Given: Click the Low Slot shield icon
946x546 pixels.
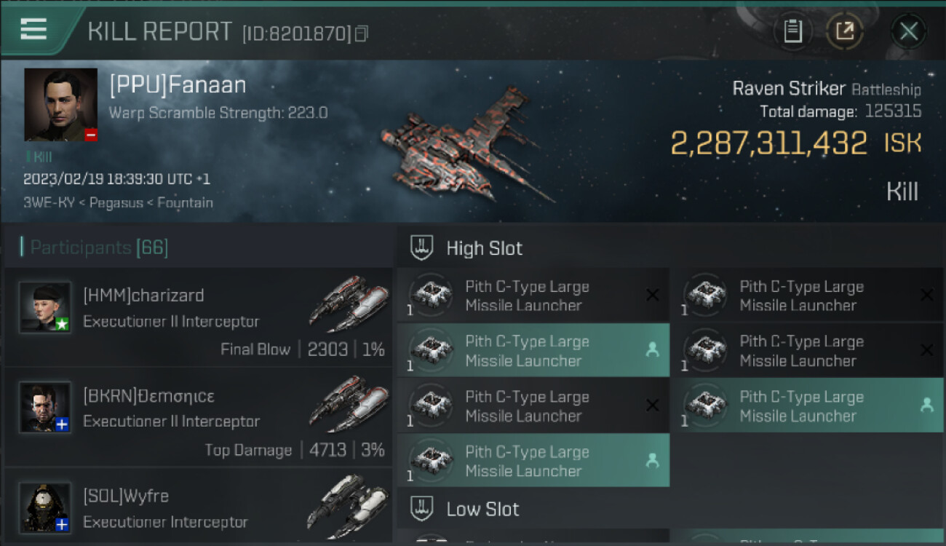Looking at the screenshot, I should [422, 509].
